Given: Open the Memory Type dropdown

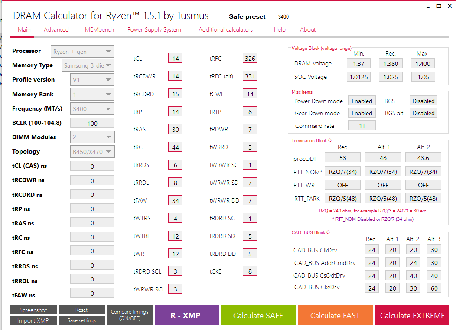Looking at the screenshot, I should tap(88, 65).
